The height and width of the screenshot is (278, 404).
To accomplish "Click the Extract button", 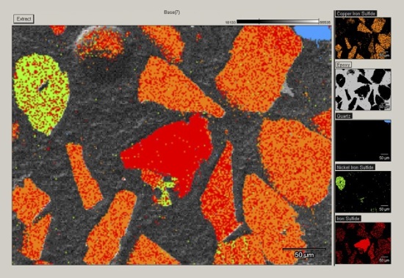I will pos(24,19).
